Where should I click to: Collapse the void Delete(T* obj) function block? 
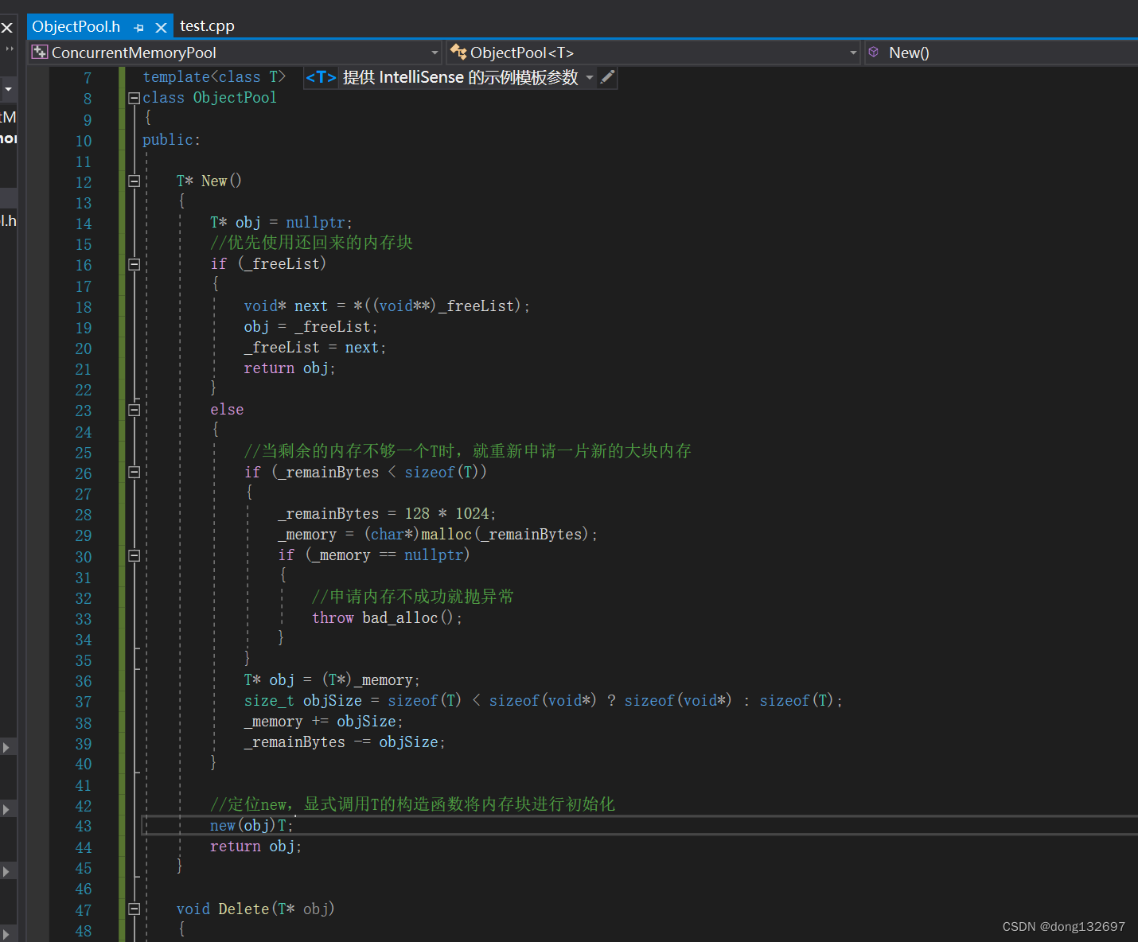coord(134,909)
